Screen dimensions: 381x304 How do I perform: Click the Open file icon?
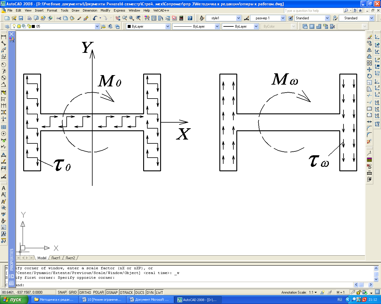(14, 18)
